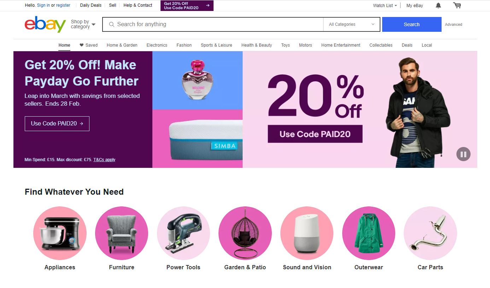490x288 pixels.
Task: Switch to the Electronics tab
Action: pos(157,45)
